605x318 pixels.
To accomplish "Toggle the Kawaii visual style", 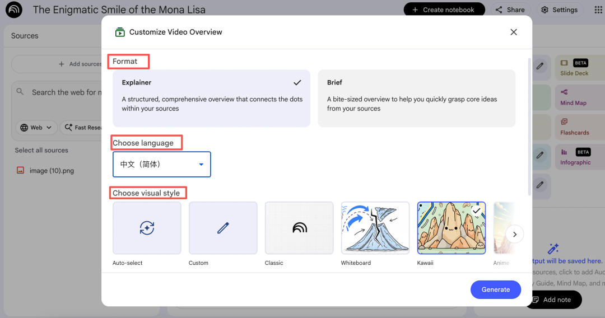I will tap(452, 228).
